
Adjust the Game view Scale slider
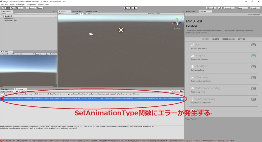pos(42,54)
